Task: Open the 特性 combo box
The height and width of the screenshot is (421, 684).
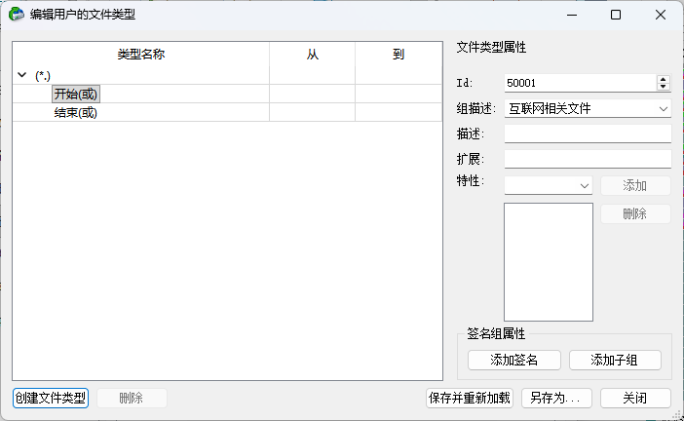Action: tap(549, 185)
